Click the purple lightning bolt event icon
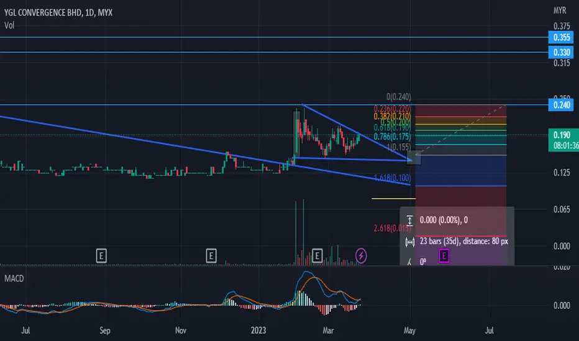579x341 pixels. coord(361,255)
